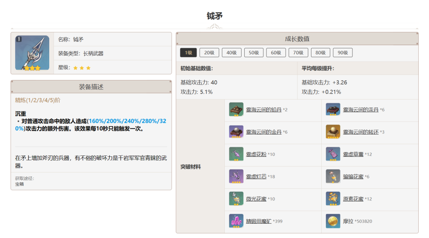Show stats for 80级
429x238 pixels.
coord(321,53)
